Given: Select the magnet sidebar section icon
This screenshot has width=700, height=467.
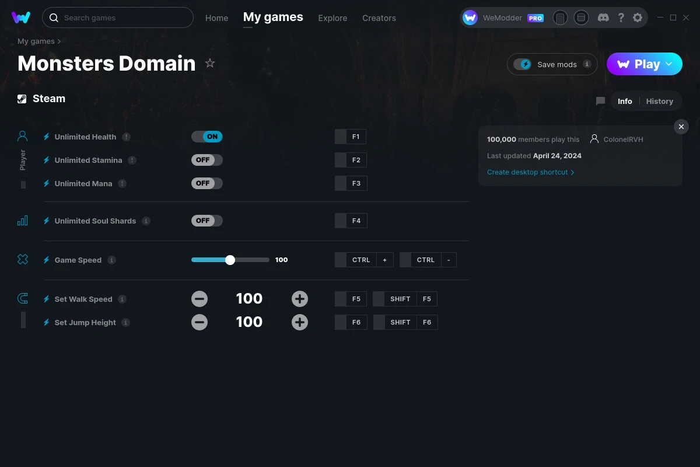Looking at the screenshot, I should (x=22, y=298).
